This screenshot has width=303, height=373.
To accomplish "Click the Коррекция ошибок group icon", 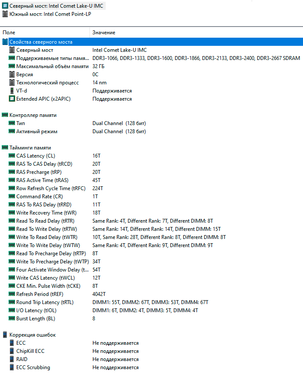I will pos(5,335).
